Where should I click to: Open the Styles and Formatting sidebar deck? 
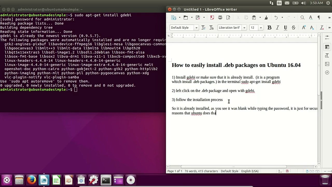pyautogui.click(x=327, y=56)
